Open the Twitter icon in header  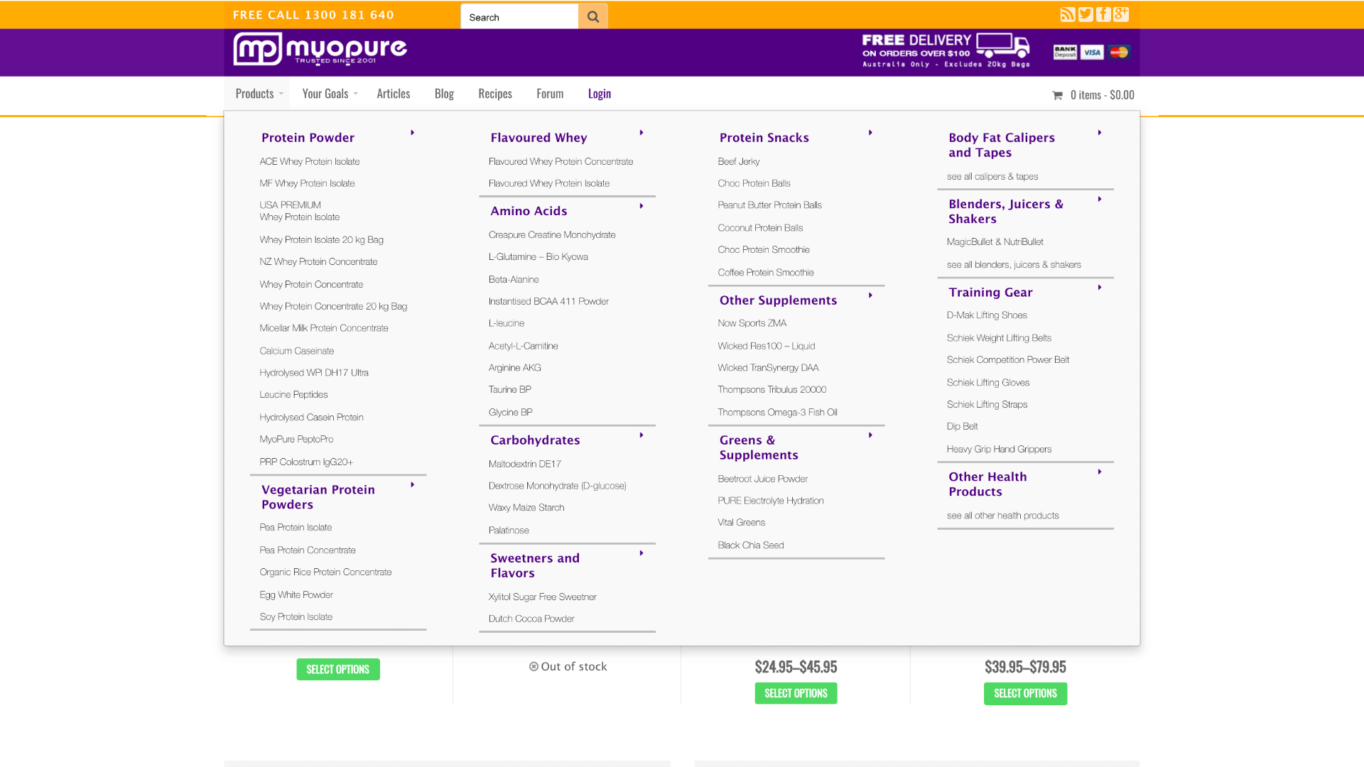1086,14
